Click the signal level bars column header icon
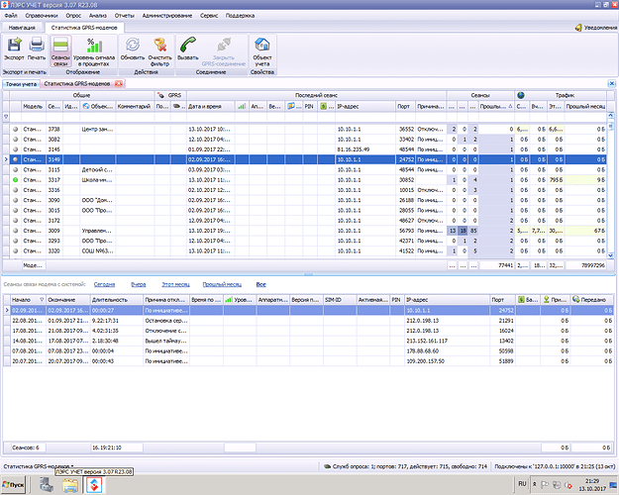The height and width of the screenshot is (495, 619). (242, 107)
